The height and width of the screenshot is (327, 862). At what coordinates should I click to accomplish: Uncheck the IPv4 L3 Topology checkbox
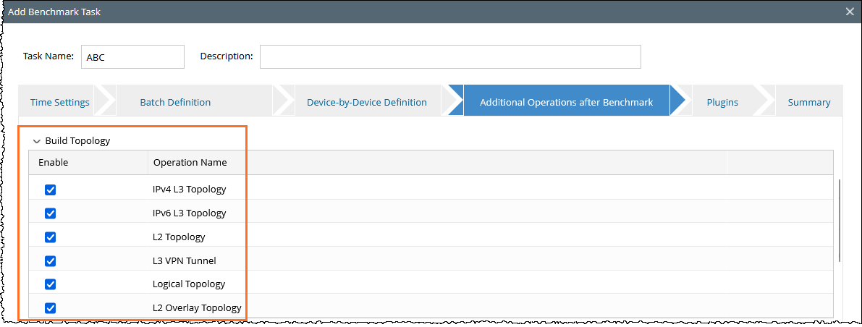[x=51, y=190]
